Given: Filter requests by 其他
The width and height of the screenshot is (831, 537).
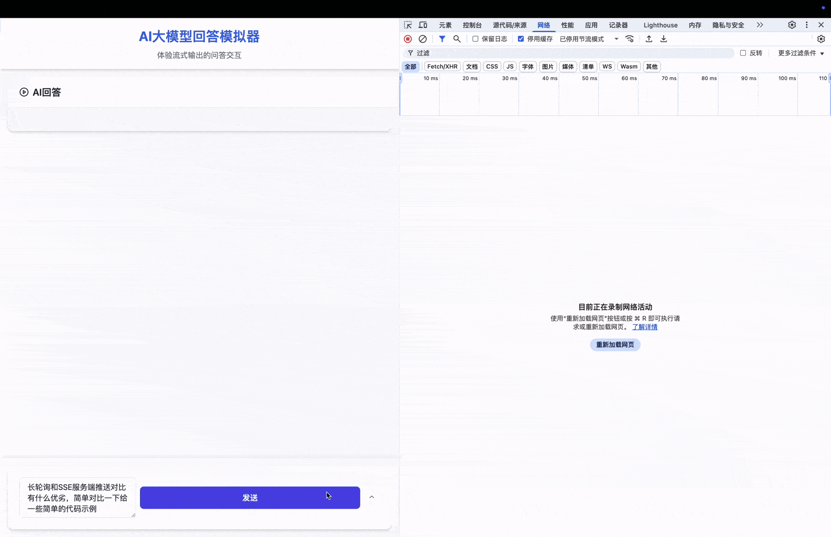Looking at the screenshot, I should click(x=652, y=66).
